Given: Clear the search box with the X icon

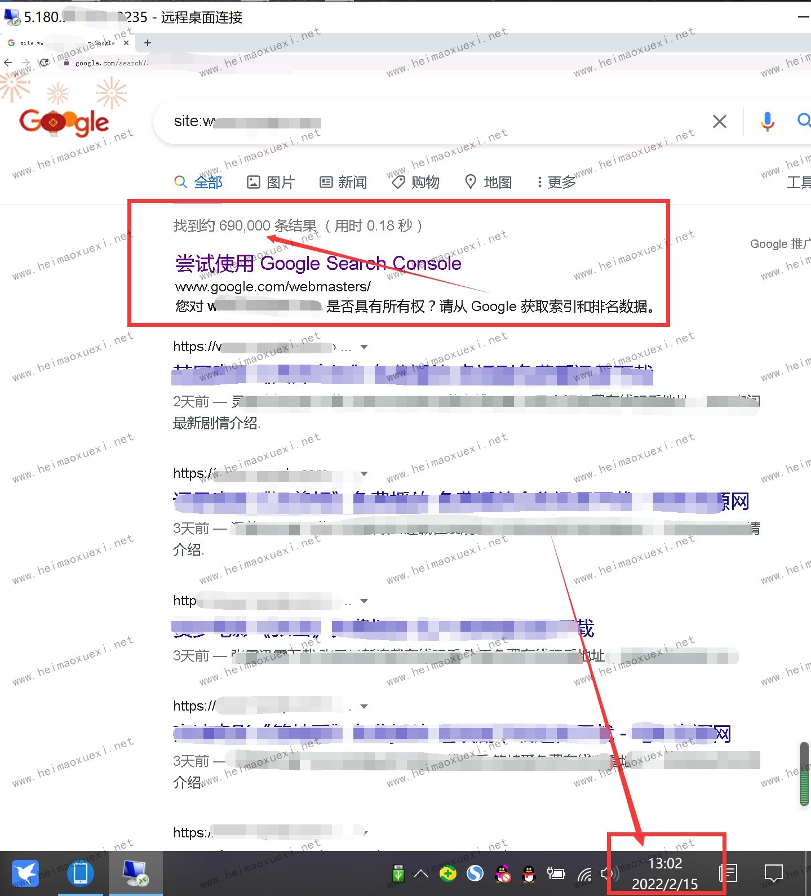Looking at the screenshot, I should [x=719, y=121].
